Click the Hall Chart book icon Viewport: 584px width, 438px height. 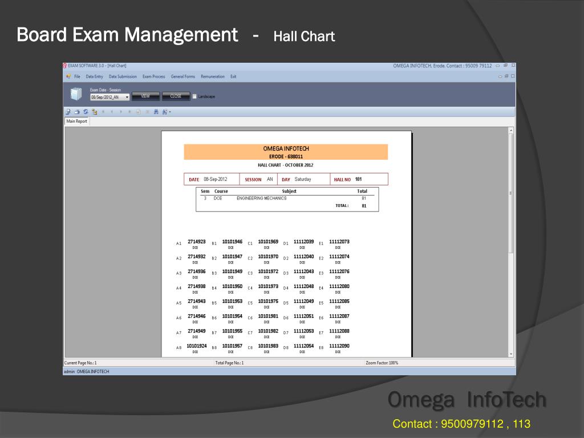click(x=76, y=94)
